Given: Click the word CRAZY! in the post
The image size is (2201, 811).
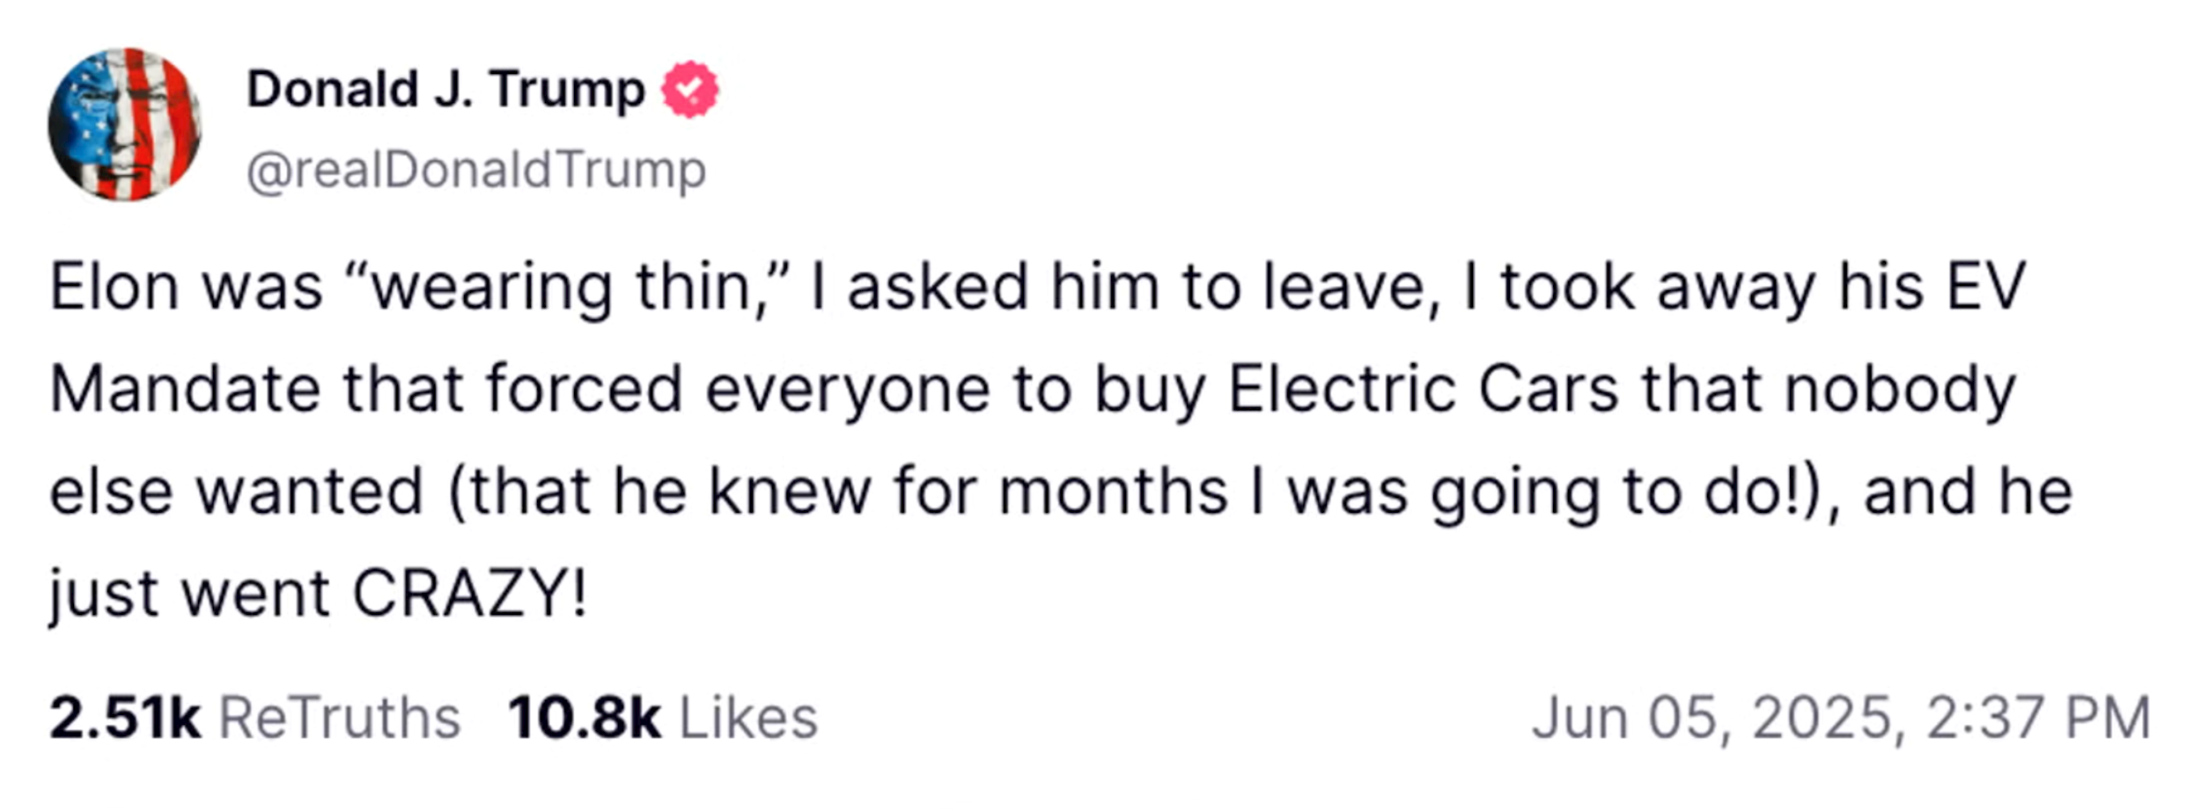Looking at the screenshot, I should tap(470, 593).
